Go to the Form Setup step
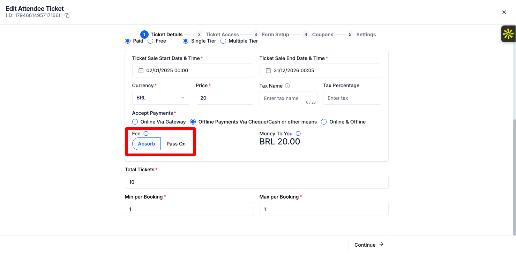This screenshot has width=516, height=254. coord(271,35)
